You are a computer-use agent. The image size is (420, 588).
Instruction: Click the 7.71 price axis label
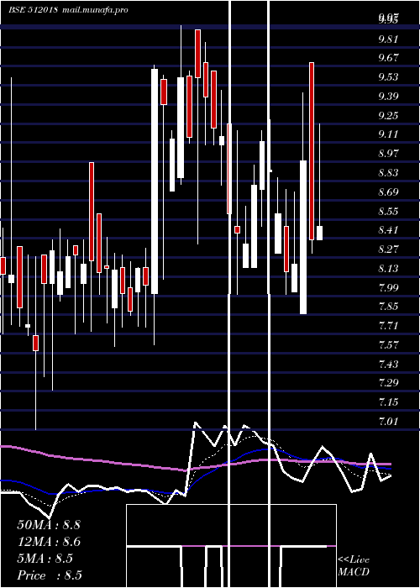[388, 325]
